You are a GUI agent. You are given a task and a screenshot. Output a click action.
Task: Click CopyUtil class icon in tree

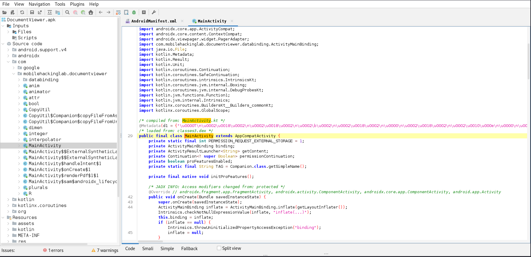(25, 110)
